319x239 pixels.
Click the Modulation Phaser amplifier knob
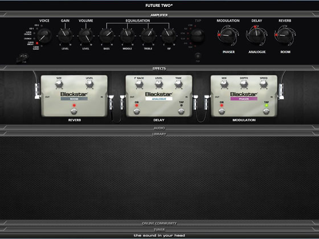tap(228, 35)
